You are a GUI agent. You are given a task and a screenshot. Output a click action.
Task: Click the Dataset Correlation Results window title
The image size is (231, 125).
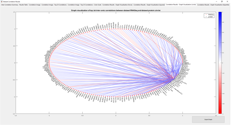[x=11, y=1]
